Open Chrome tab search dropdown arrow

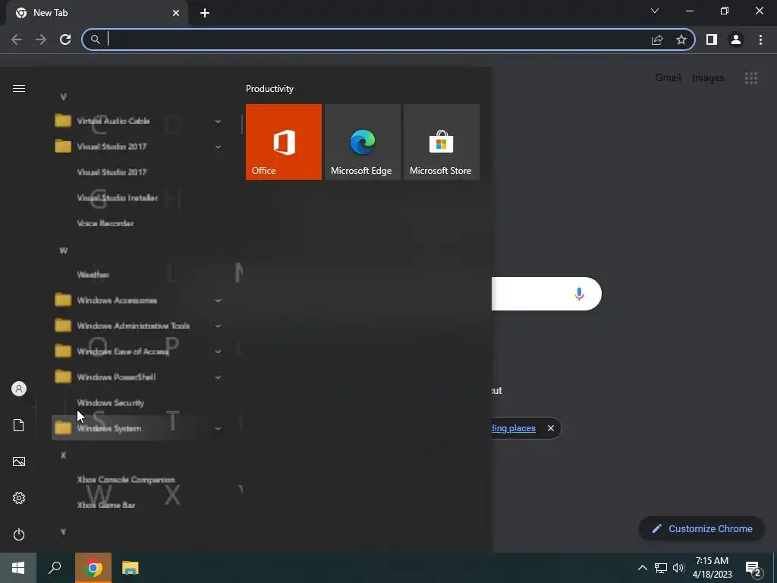coord(655,11)
